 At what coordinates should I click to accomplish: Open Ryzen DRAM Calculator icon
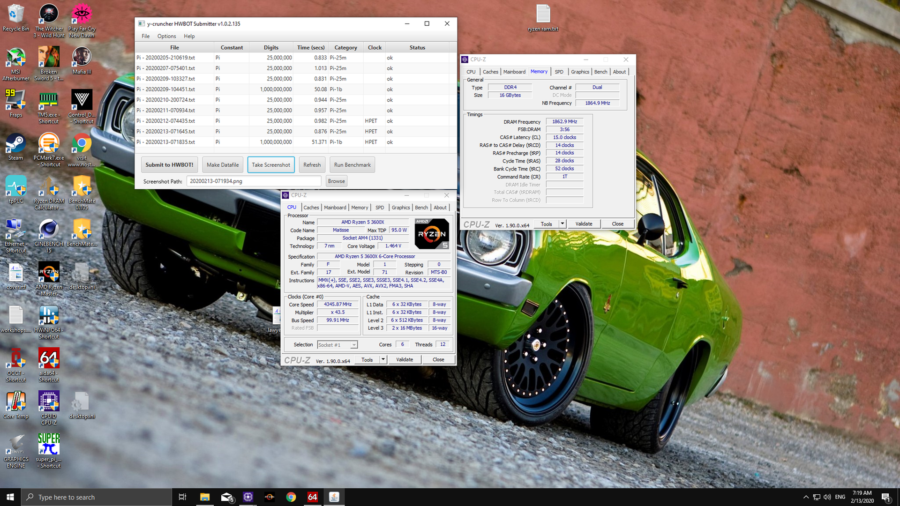click(49, 193)
